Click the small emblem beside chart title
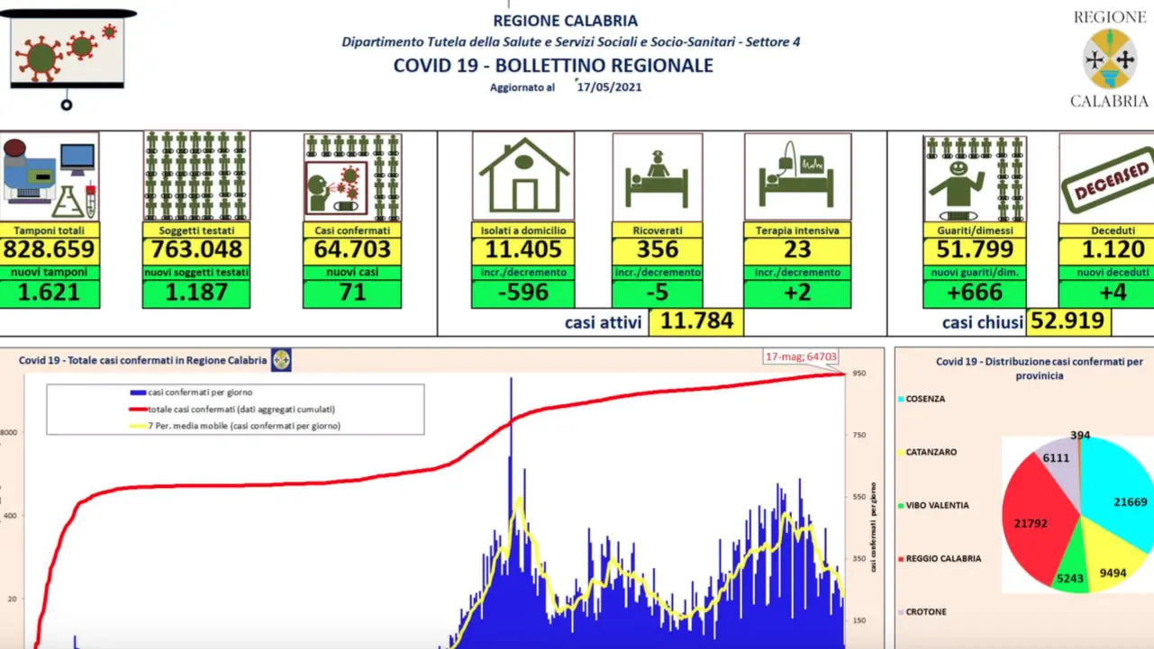The image size is (1154, 649). tap(281, 360)
